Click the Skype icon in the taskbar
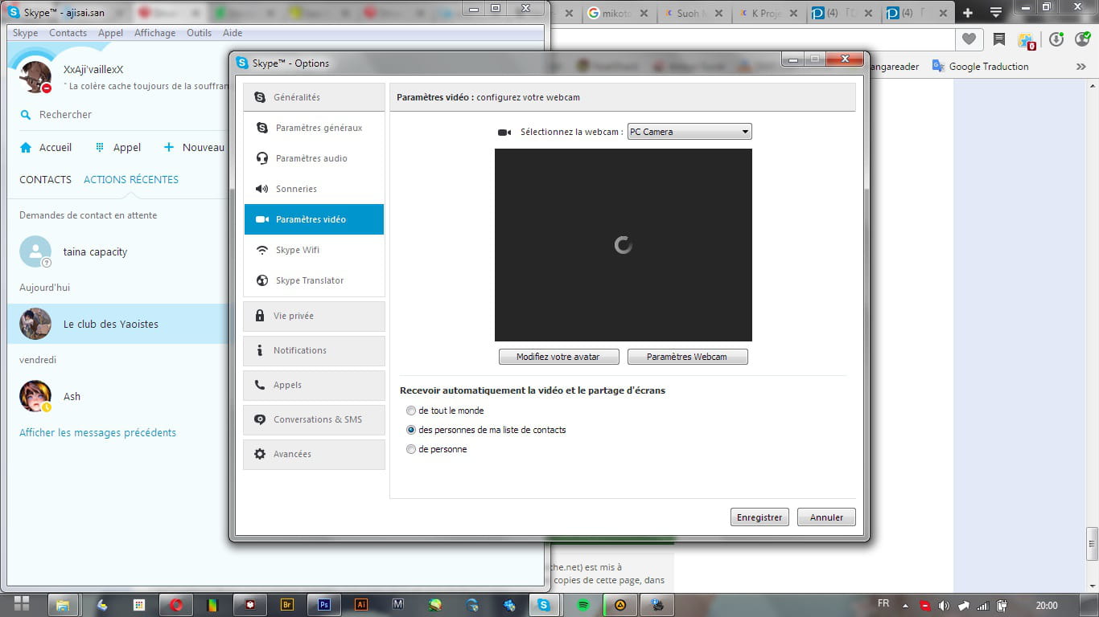Viewport: 1099px width, 617px height. pyautogui.click(x=545, y=605)
